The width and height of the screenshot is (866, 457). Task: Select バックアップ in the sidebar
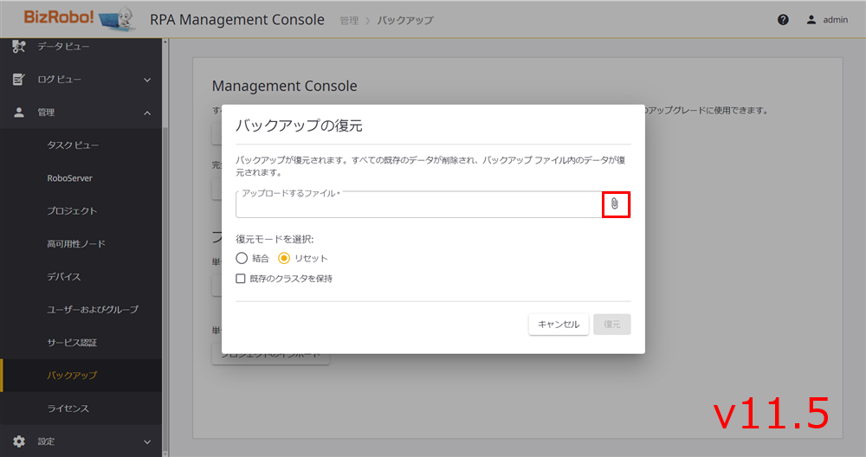point(81,376)
